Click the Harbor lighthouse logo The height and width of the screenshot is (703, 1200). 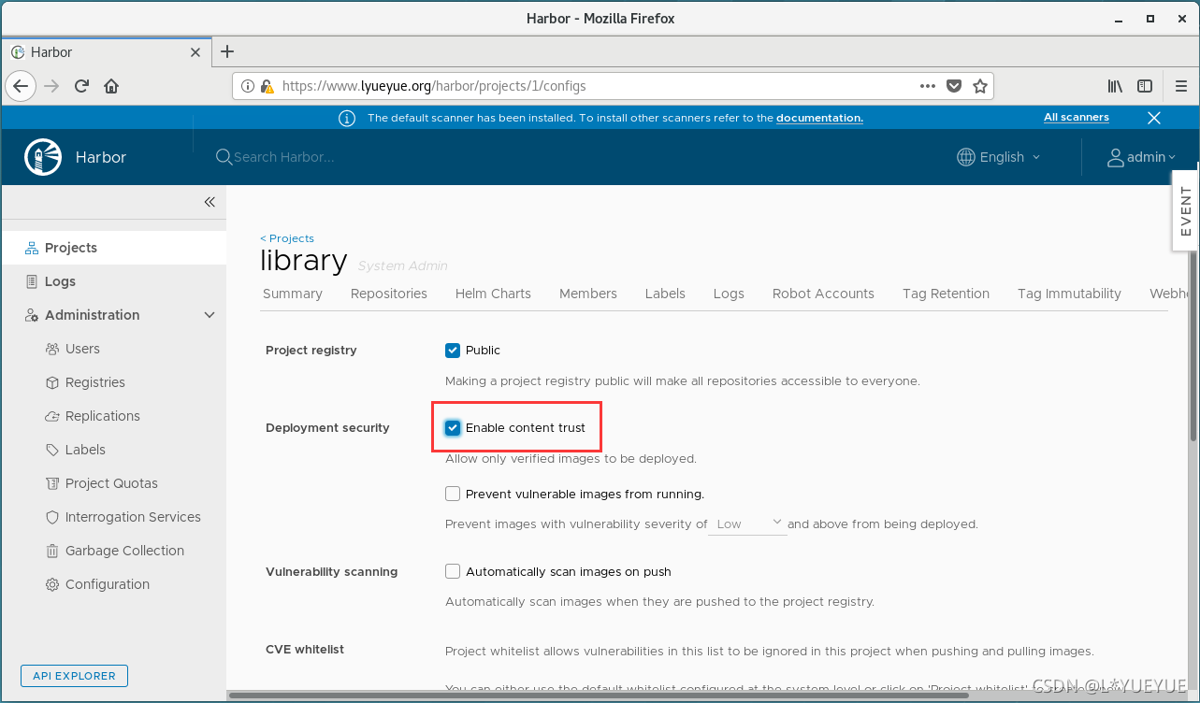click(x=43, y=157)
